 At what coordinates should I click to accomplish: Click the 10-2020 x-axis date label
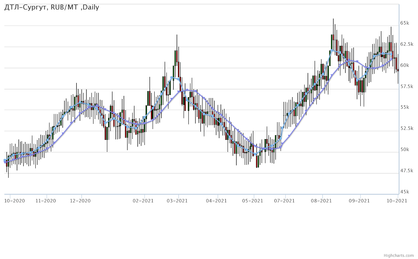tap(15, 201)
